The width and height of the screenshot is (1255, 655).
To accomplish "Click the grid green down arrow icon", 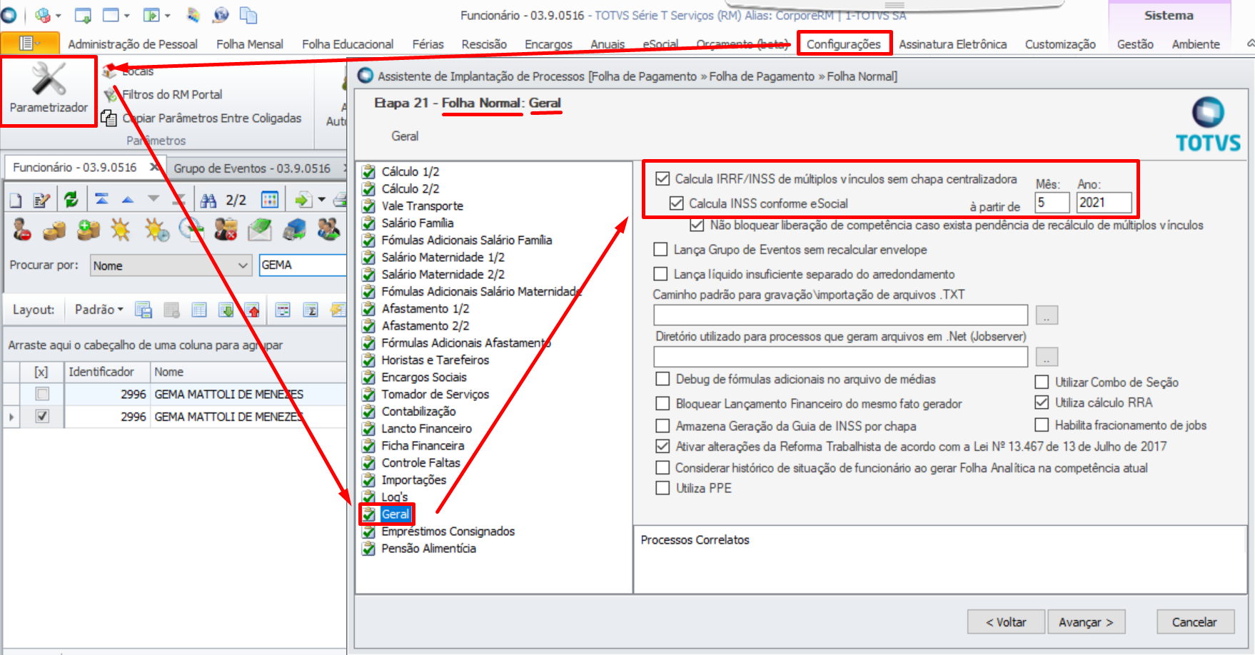I will (x=226, y=310).
